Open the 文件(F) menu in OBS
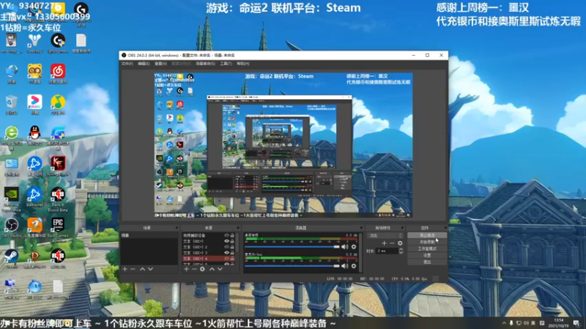 (127, 64)
